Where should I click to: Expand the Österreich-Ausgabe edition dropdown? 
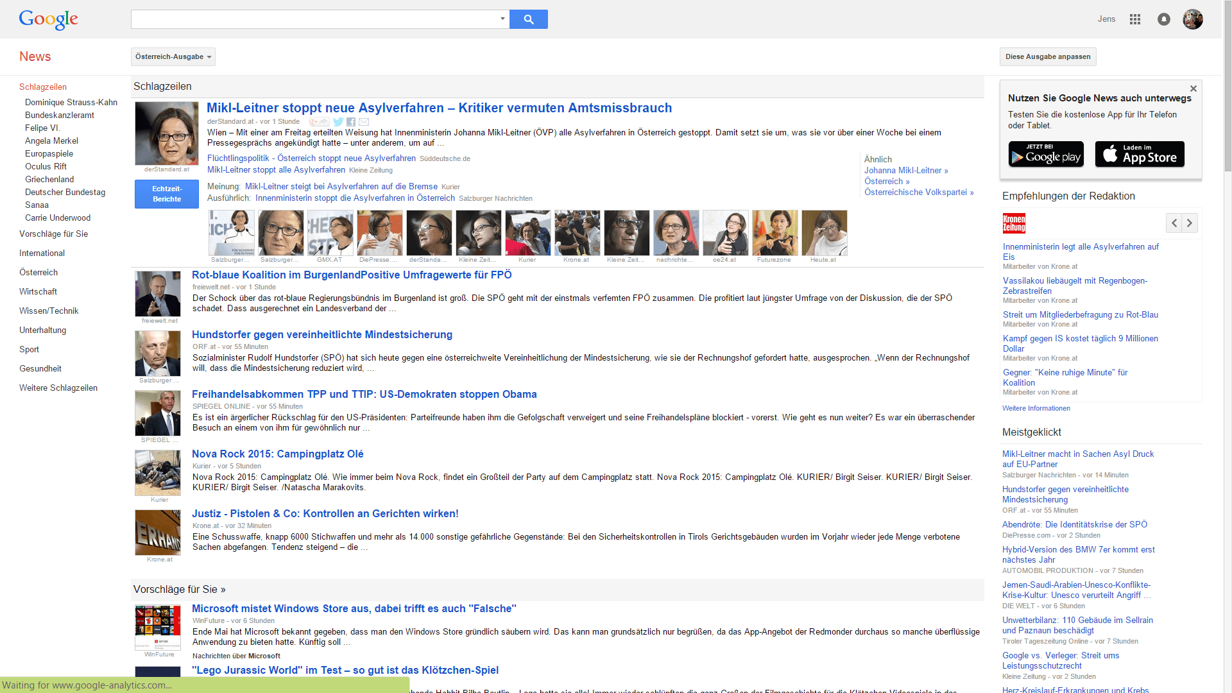coord(173,56)
